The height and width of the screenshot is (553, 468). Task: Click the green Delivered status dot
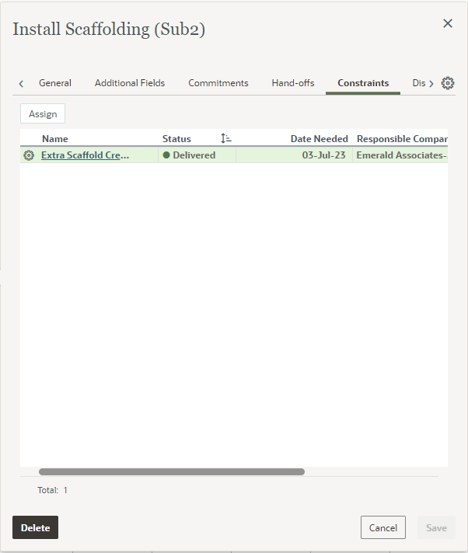tap(166, 155)
